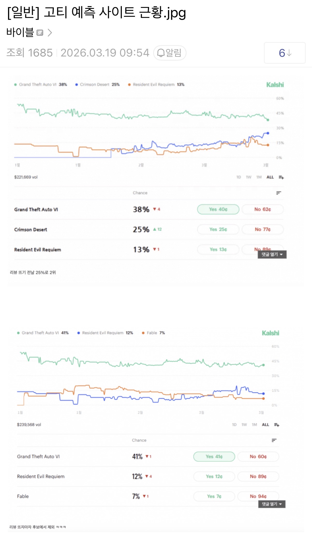The image size is (312, 535).
Task: Select No 77¢ for Crimson Desert
Action: click(263, 229)
